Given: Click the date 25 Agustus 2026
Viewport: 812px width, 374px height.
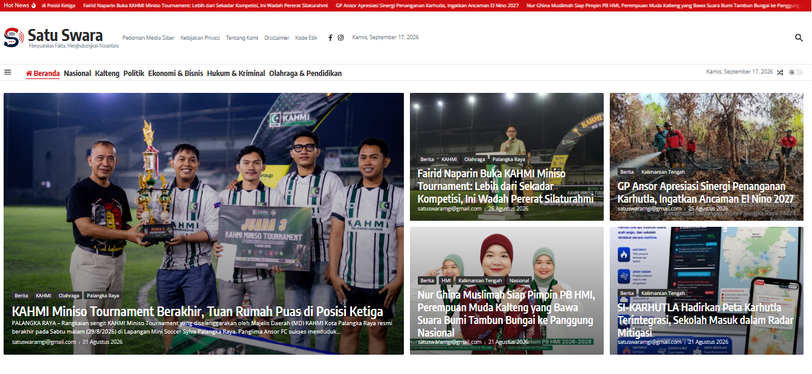Looking at the screenshot, I should click(708, 209).
